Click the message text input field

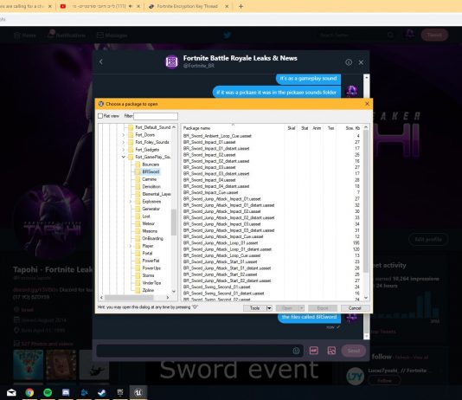pyautogui.click(x=195, y=351)
